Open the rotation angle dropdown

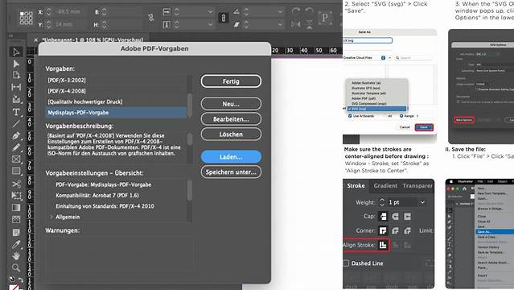point(280,11)
